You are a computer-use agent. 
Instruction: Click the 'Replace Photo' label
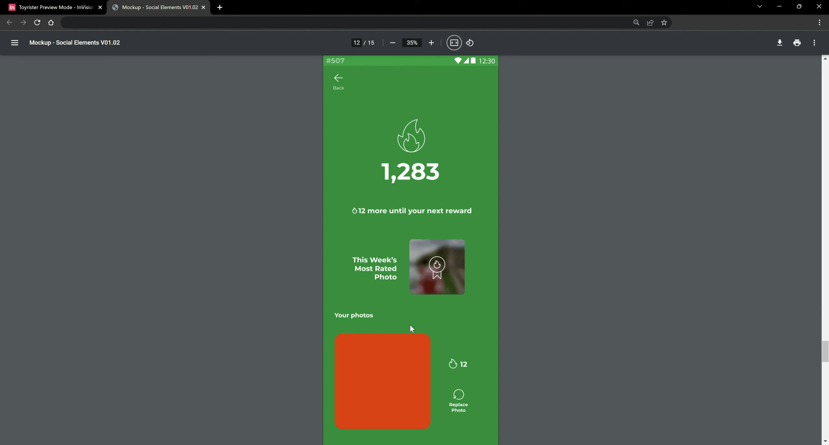458,407
